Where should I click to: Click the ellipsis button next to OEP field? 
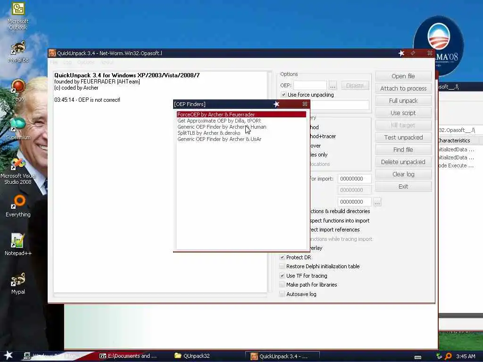click(x=333, y=85)
